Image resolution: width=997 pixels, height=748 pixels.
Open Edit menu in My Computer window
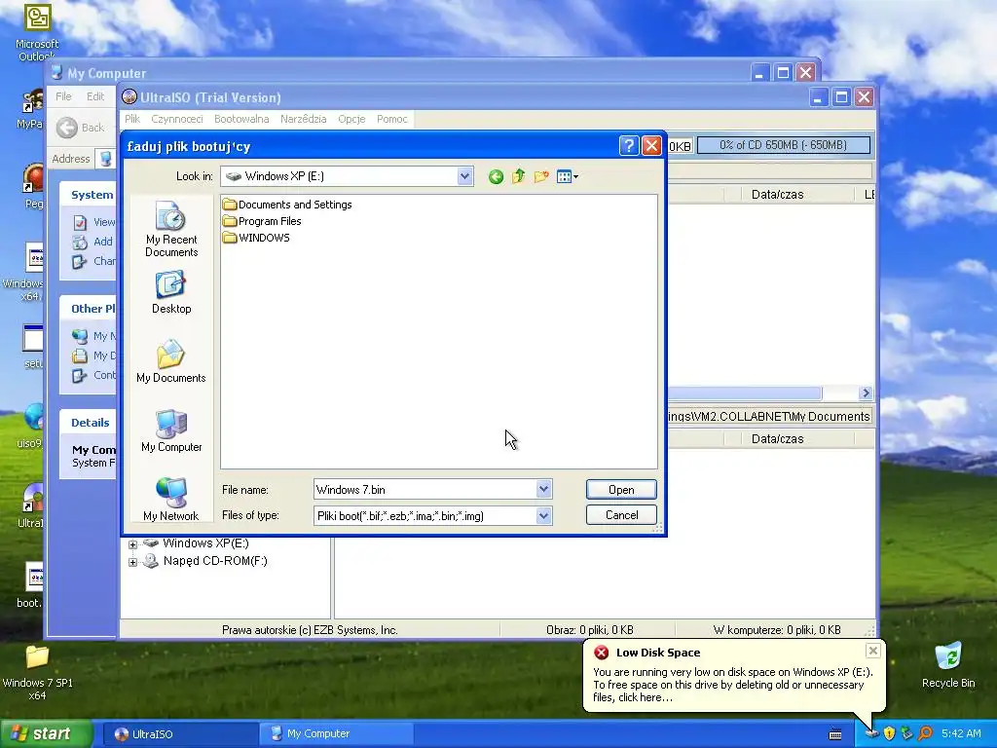click(x=95, y=96)
